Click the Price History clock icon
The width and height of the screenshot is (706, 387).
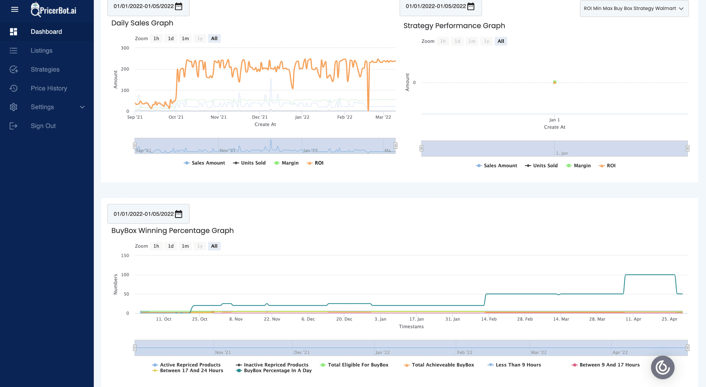click(x=14, y=88)
